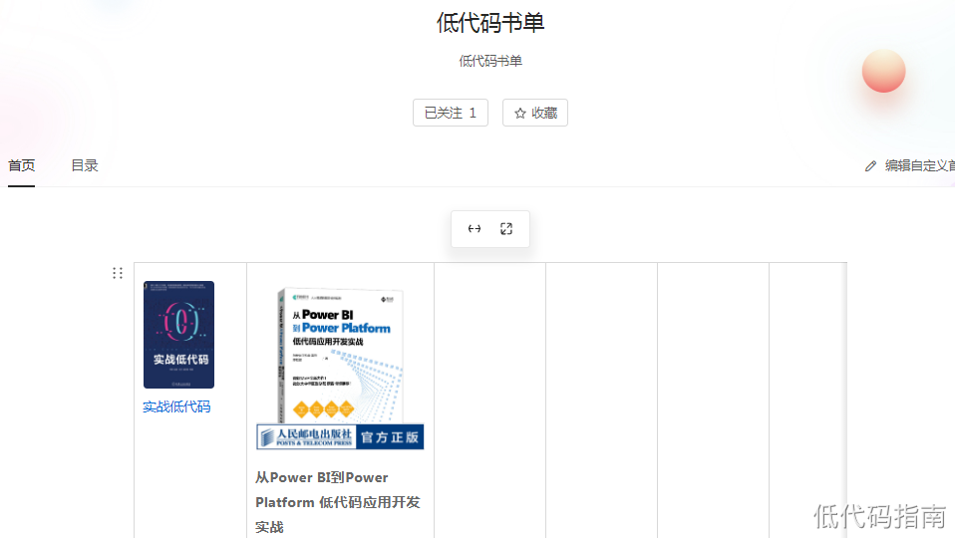Open the 实战低代码 book cover thumbnail
Viewport: 955px width, 538px height.
point(179,335)
